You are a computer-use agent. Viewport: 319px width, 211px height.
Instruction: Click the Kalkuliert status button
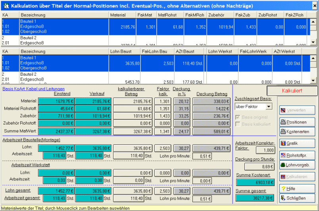[292, 91]
